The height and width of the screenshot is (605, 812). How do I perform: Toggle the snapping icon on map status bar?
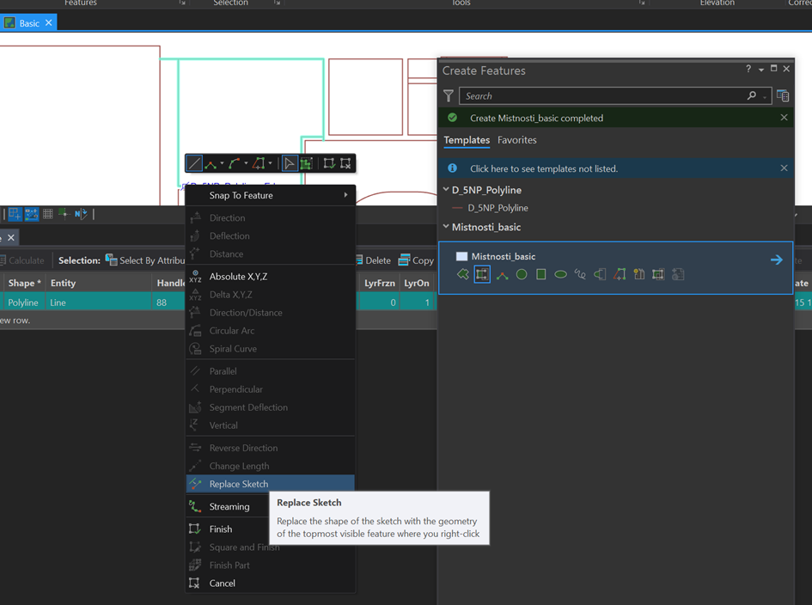15,213
